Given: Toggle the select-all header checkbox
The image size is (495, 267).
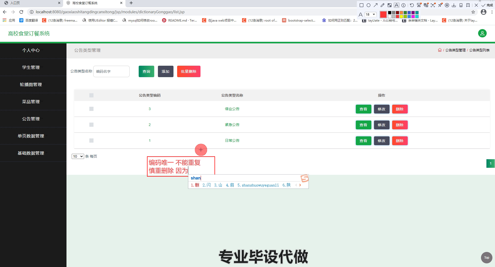Looking at the screenshot, I should 91,95.
